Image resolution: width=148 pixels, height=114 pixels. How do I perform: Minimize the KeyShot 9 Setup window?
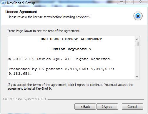pos(122,2)
